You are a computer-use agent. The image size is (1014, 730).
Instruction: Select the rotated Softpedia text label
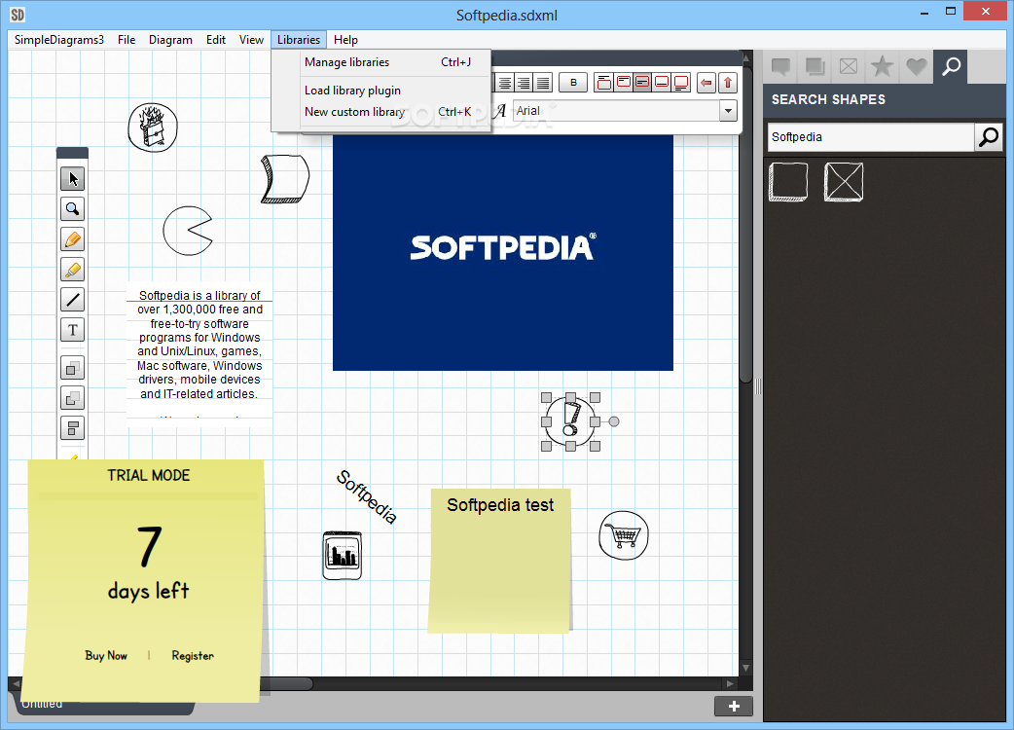(366, 496)
